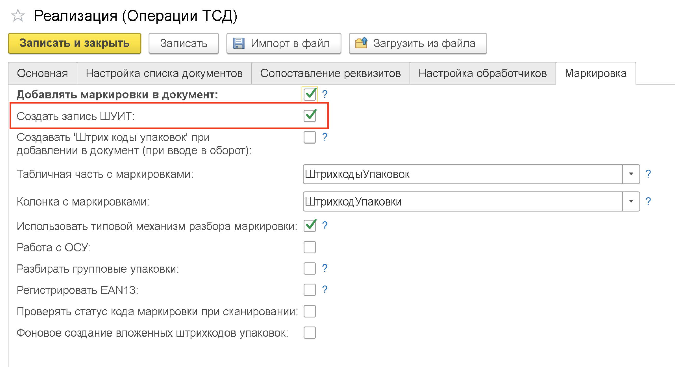Open help for 'Использовать типовой механизм разбора маркировки'
675x367 pixels.
coord(325,225)
